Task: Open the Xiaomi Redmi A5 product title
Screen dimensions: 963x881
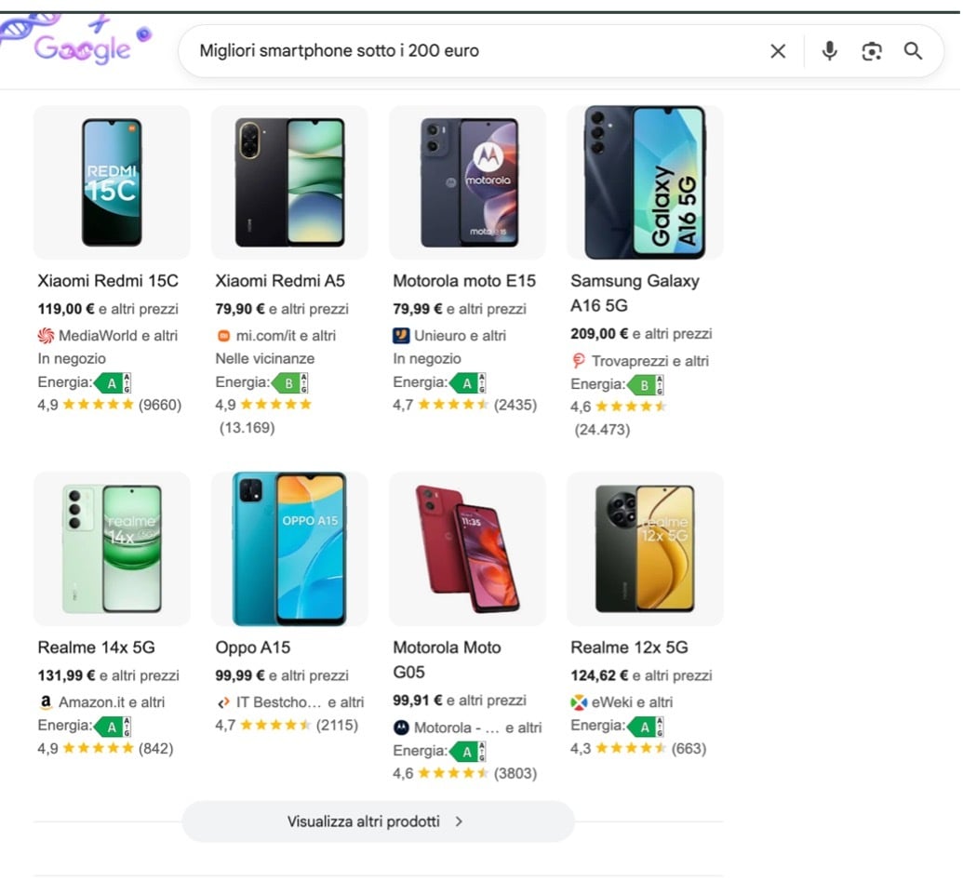Action: point(279,280)
